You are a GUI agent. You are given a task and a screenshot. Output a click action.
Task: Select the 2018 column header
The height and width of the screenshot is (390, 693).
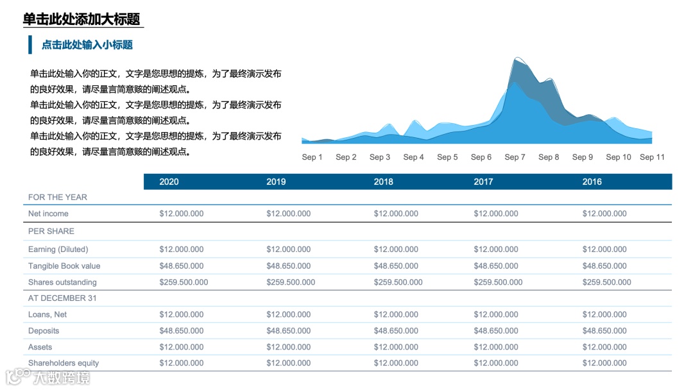click(x=383, y=182)
